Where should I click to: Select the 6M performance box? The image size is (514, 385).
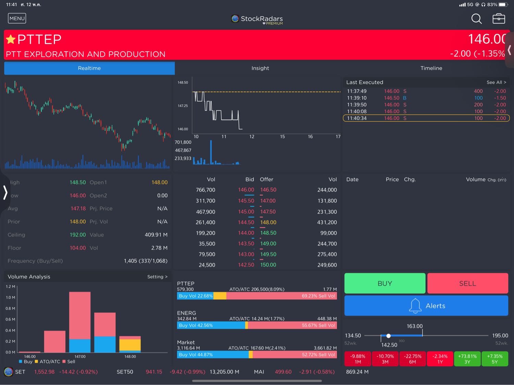pos(413,359)
